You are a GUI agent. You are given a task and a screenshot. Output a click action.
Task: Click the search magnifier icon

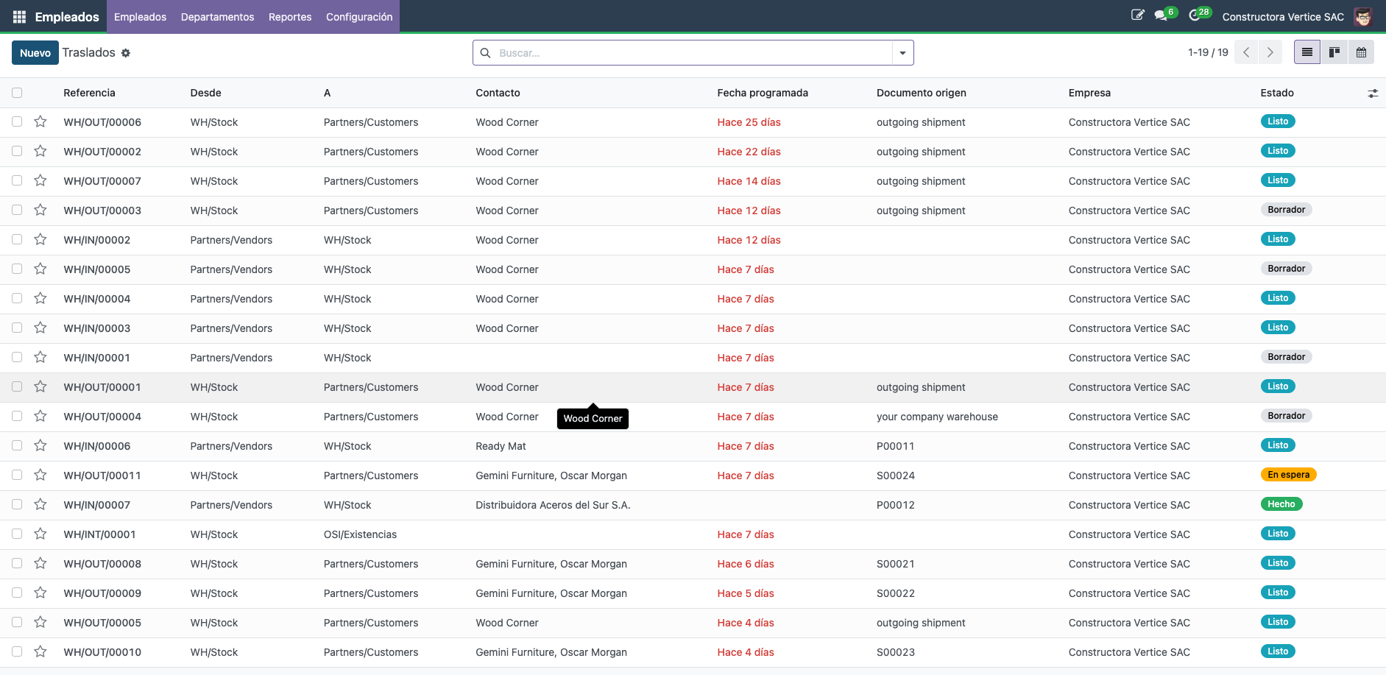coord(486,53)
